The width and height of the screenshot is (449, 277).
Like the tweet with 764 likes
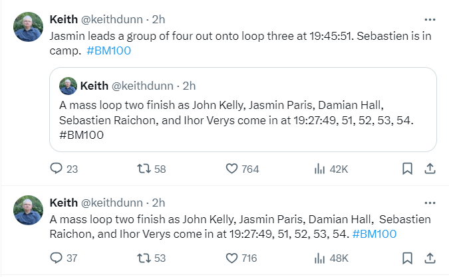pyautogui.click(x=231, y=169)
